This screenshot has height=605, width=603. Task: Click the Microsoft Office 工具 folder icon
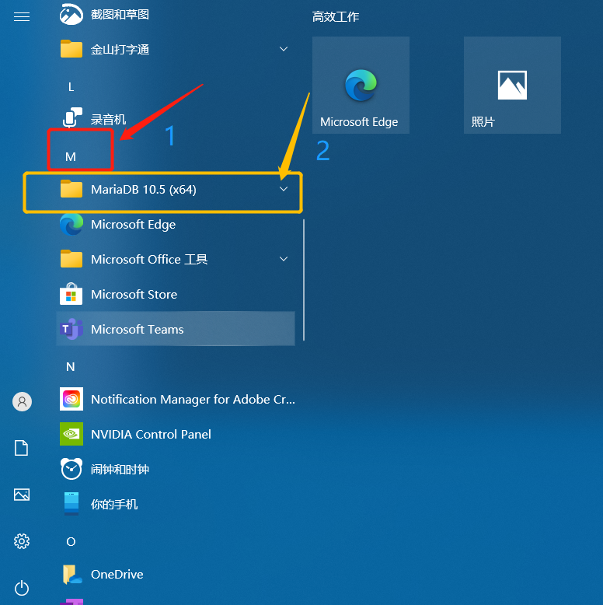tap(71, 259)
